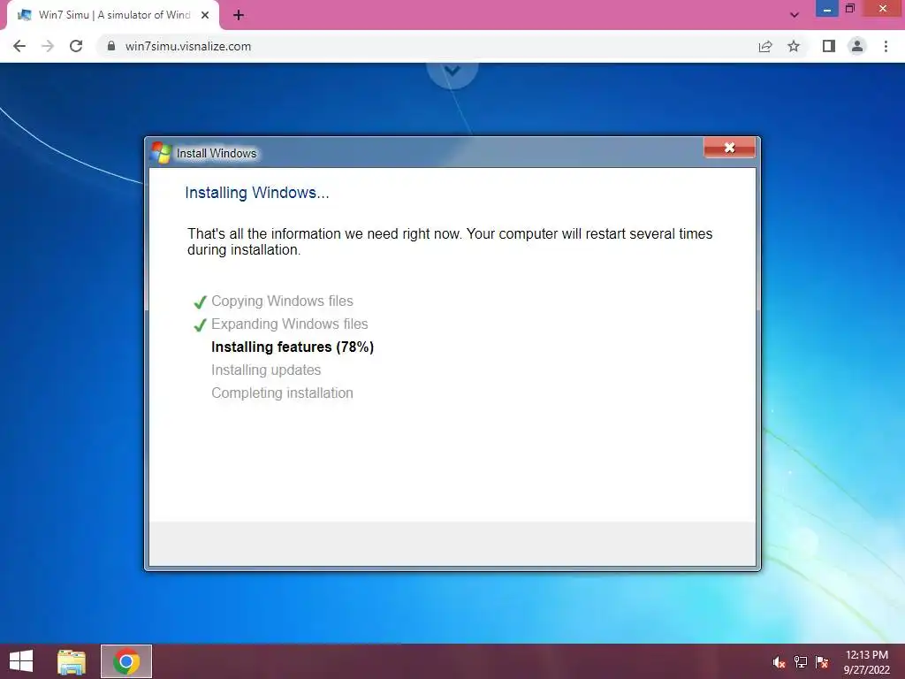Open a new tab with plus button
Image resolution: width=905 pixels, height=679 pixels.
click(x=239, y=15)
